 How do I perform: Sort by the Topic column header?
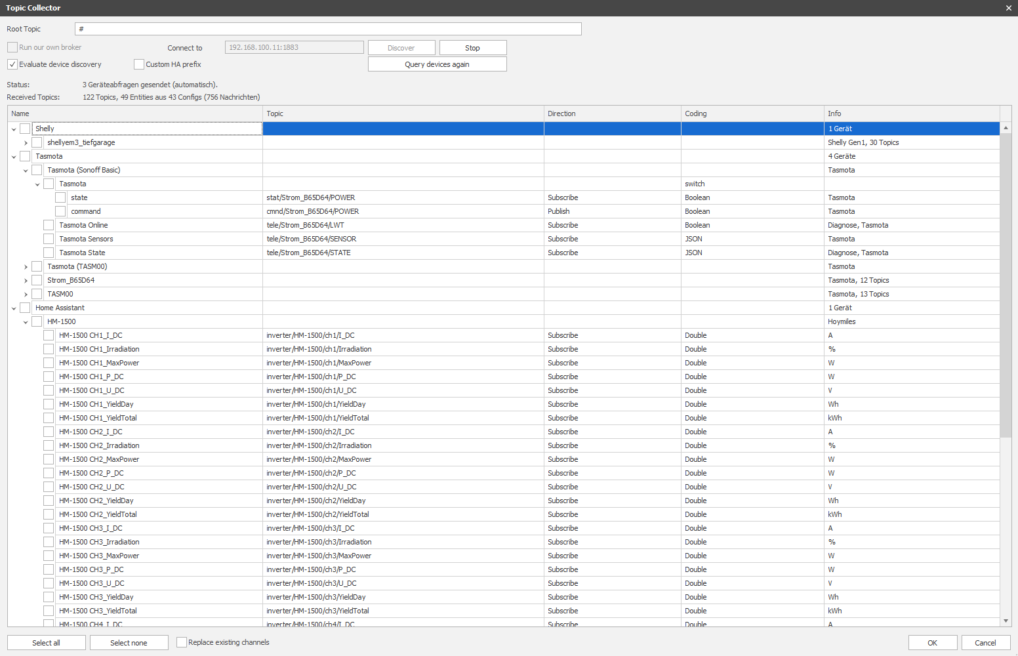click(403, 113)
